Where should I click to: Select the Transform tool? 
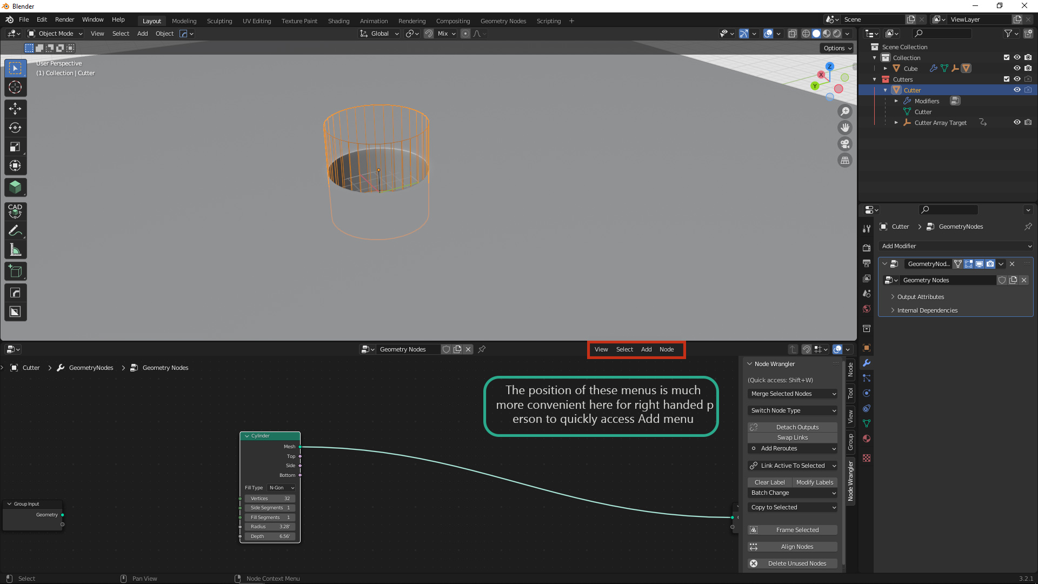(15, 165)
